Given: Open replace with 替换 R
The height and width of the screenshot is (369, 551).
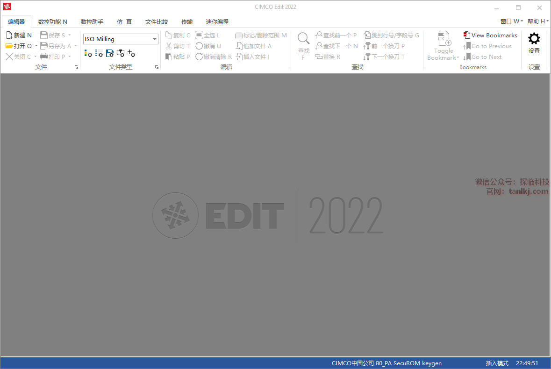Looking at the screenshot, I should click(328, 57).
